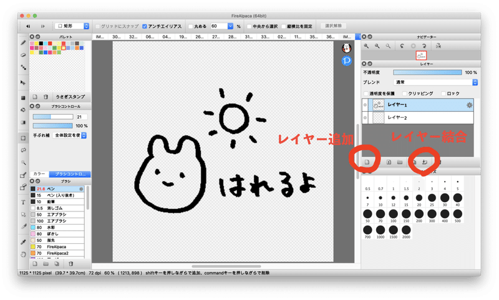Add a new brush in the Brush panel
The image size is (499, 300).
35,264
